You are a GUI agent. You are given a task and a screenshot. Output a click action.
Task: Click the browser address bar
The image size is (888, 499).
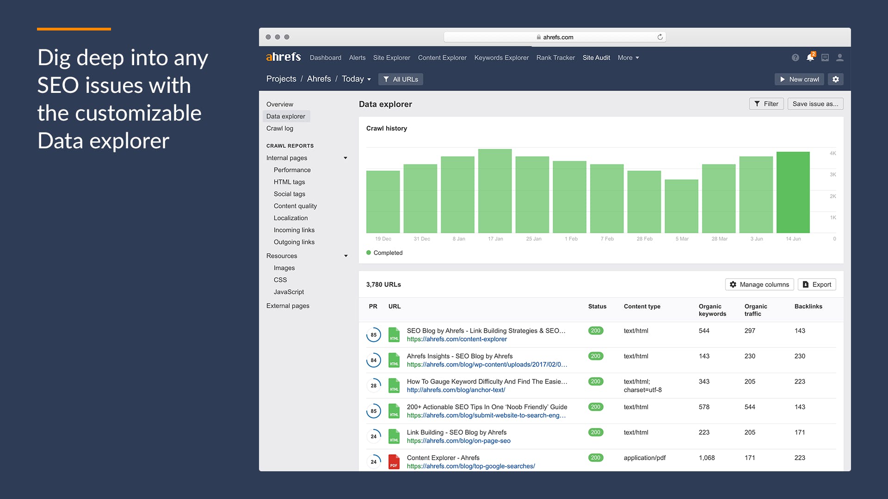pos(554,37)
